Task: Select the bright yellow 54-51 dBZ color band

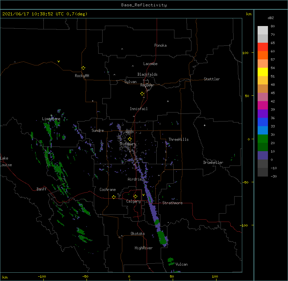Action: tap(263, 72)
